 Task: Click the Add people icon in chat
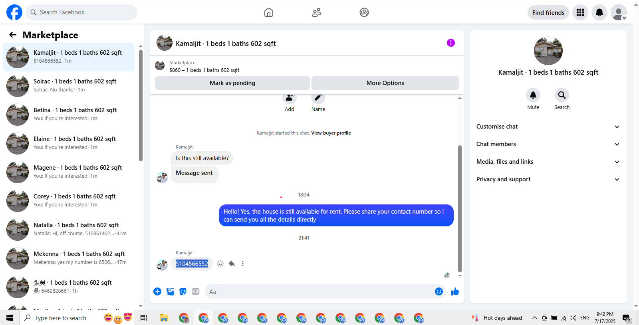pos(290,98)
